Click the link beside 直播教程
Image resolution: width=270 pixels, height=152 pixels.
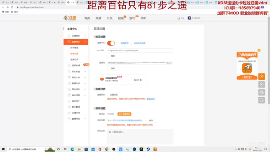139,43
